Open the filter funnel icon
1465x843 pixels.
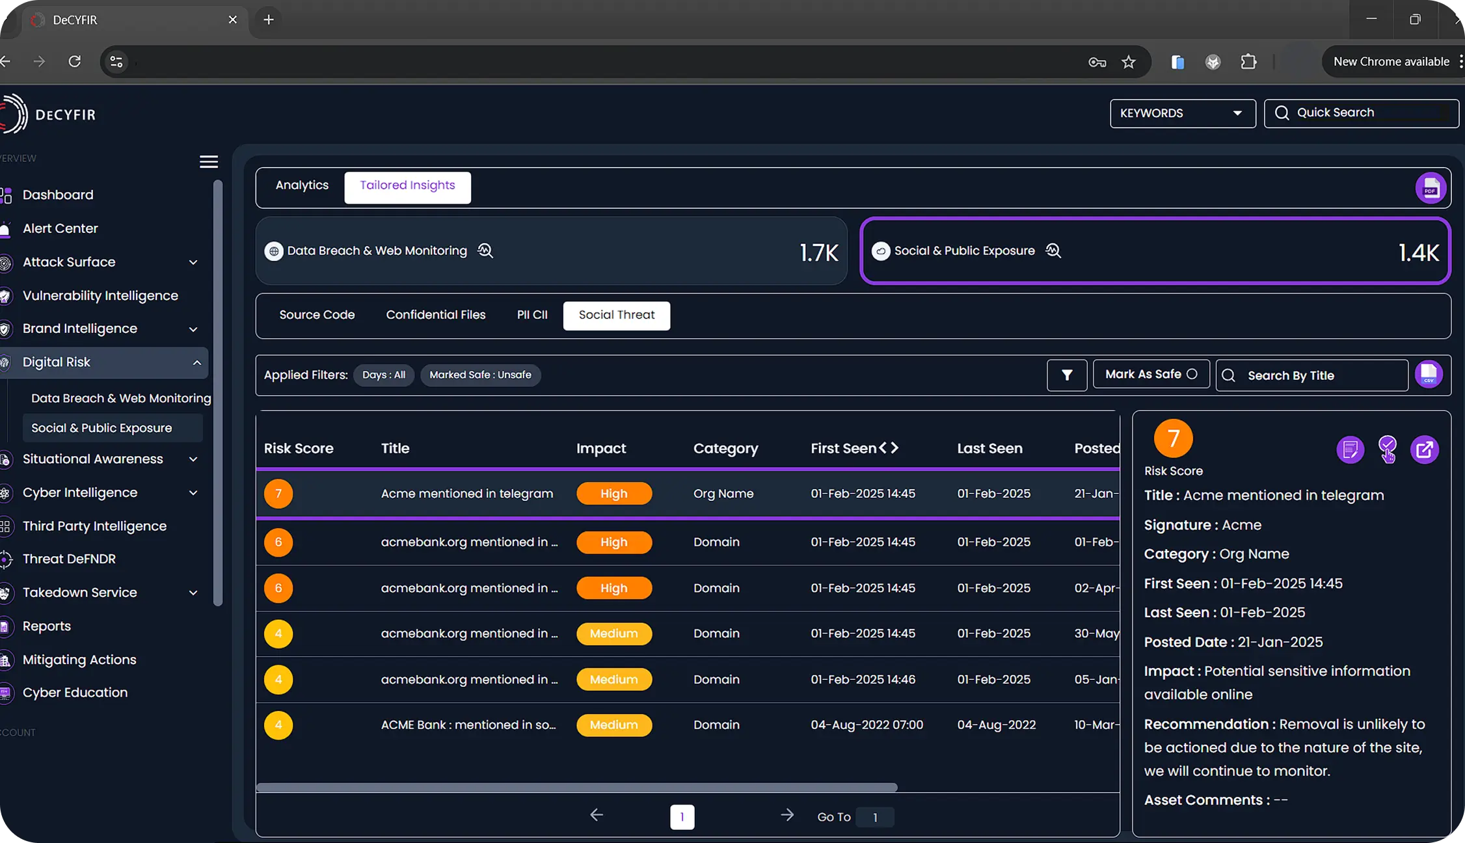(1066, 375)
